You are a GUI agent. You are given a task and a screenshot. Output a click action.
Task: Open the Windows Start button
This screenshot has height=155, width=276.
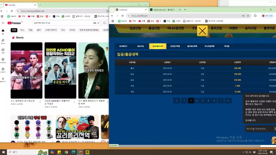[x=3, y=152]
